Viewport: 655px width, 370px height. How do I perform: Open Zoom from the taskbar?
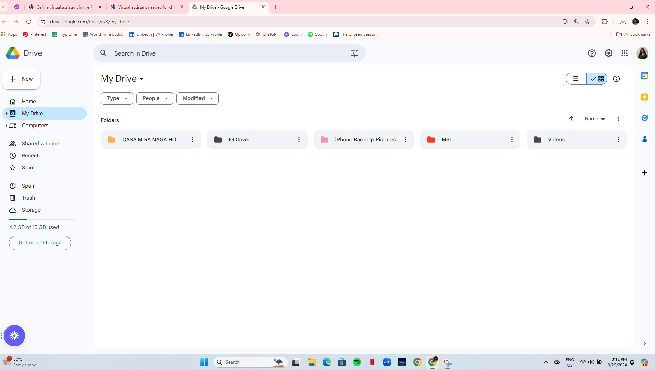tap(387, 362)
